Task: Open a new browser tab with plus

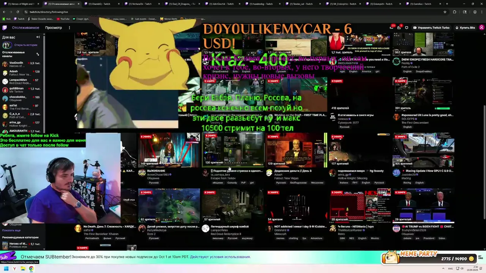Action: coord(447,4)
